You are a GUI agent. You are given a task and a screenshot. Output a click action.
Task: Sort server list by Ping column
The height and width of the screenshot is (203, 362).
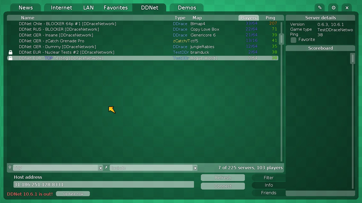click(x=270, y=18)
